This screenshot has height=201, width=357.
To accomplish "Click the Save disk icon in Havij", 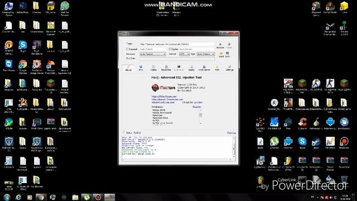I will pyautogui.click(x=227, y=53).
